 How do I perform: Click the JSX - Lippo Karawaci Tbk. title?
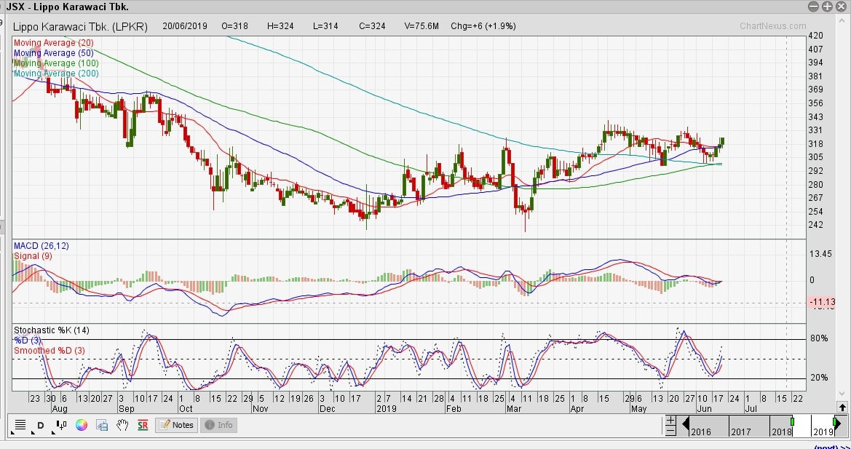point(67,7)
